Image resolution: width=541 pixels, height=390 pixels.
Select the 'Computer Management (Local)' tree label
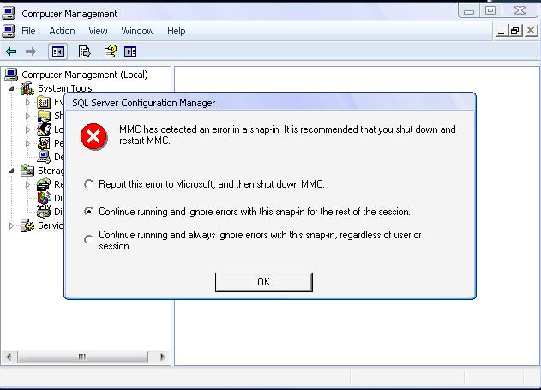[85, 75]
